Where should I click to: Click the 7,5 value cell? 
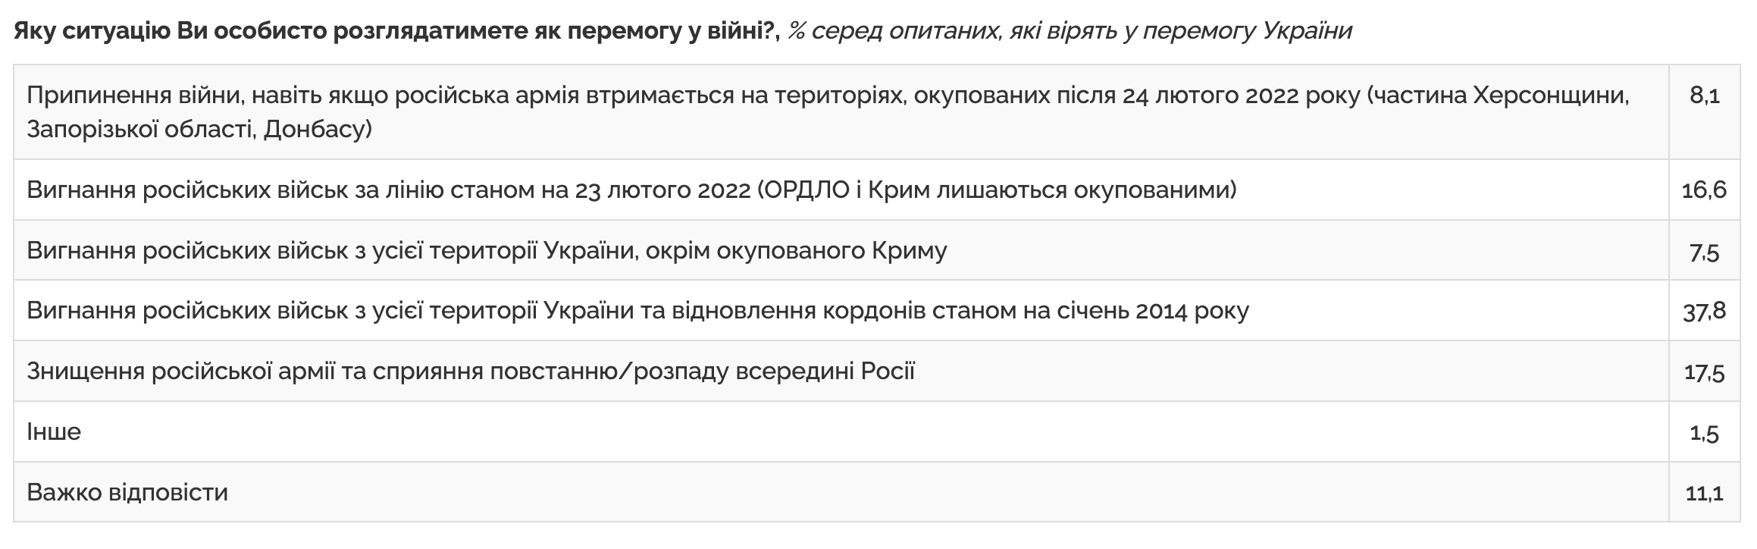[x=1705, y=251]
